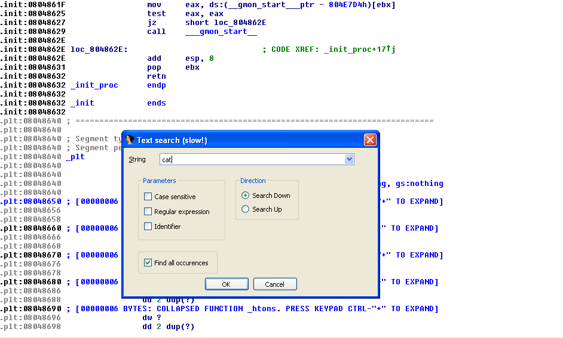
Task: Click the String text input field
Action: pos(252,160)
